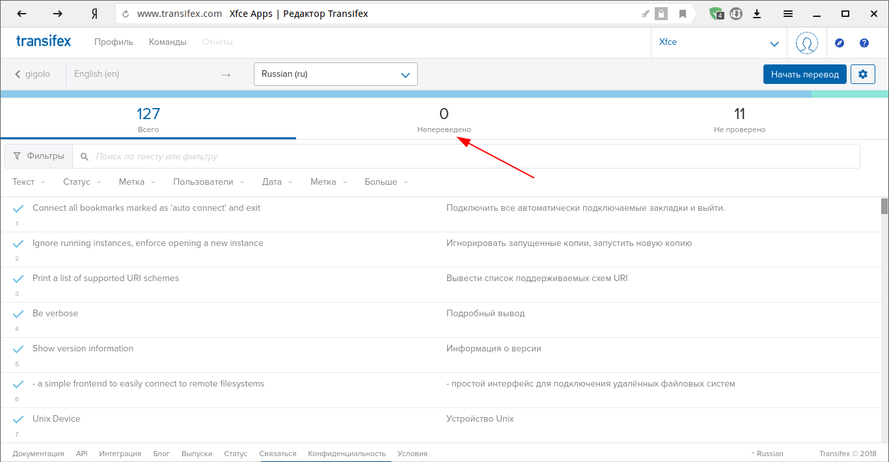Click the help question mark icon
Image resolution: width=889 pixels, height=462 pixels.
[x=864, y=43]
